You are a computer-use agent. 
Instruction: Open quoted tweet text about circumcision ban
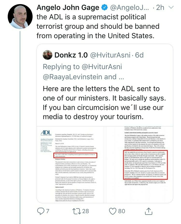pos(104,103)
